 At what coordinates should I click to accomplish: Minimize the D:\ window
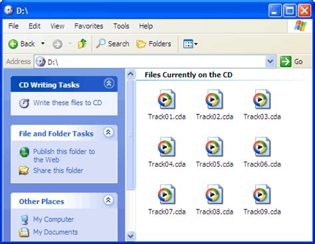point(275,11)
